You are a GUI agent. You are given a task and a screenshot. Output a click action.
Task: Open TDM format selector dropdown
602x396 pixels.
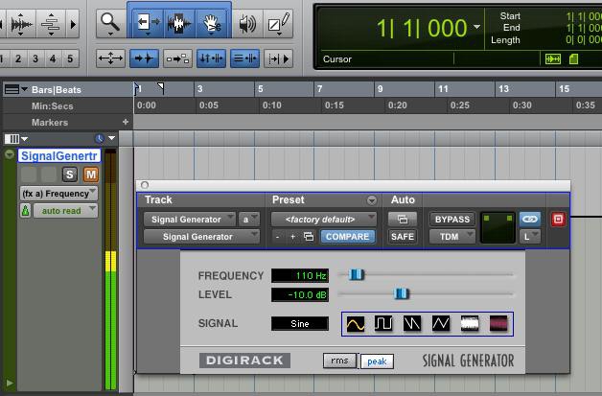[452, 237]
